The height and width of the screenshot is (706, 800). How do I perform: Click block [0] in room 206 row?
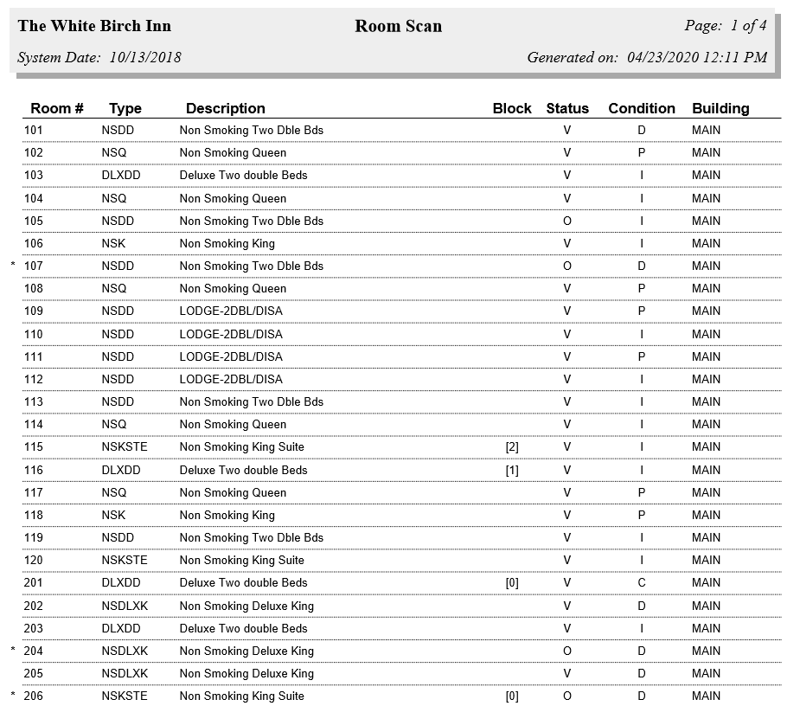tap(512, 696)
